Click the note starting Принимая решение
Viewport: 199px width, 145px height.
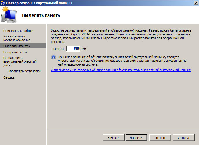pos(122,61)
